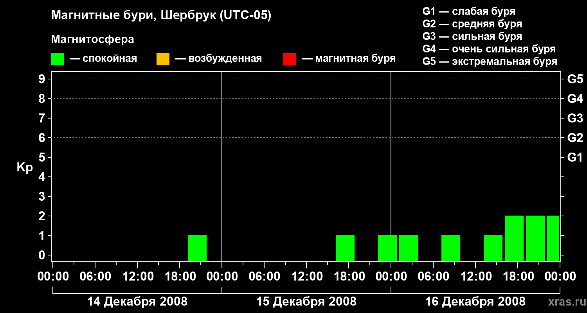Click the 'G4' label on the right axis
The height and width of the screenshot is (313, 587).
coord(575,99)
